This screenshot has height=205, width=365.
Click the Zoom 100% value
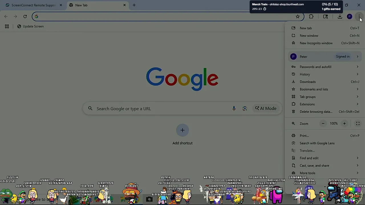click(334, 124)
